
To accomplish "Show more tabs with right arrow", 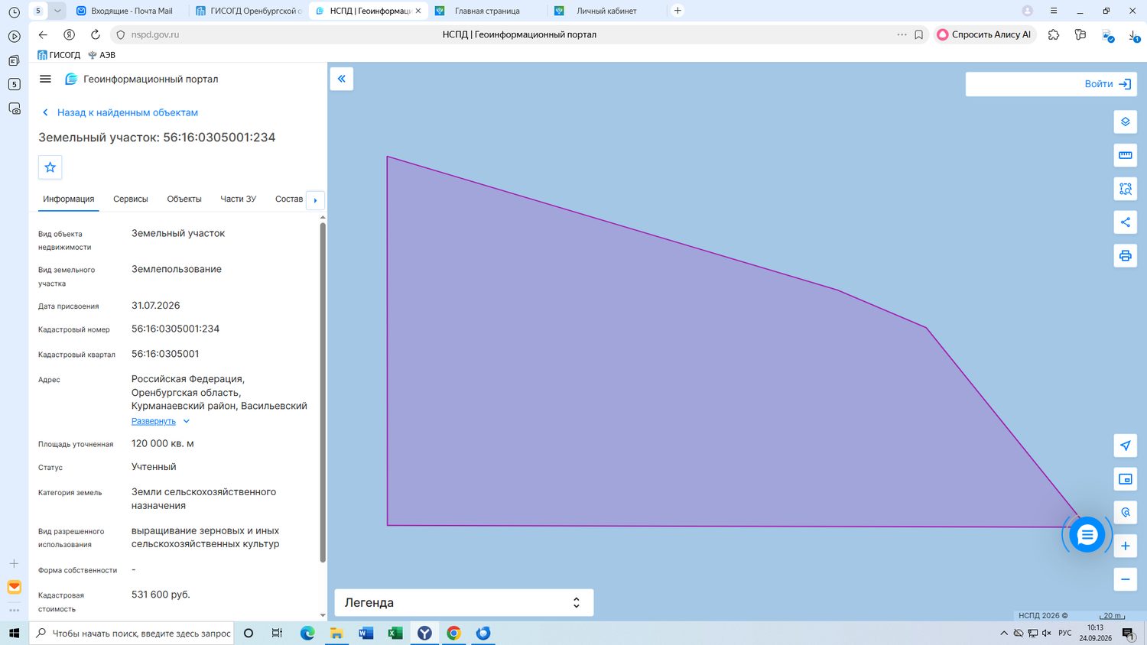I will tap(315, 200).
